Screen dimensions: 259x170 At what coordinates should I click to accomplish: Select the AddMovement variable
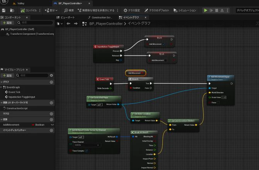coord(11,125)
